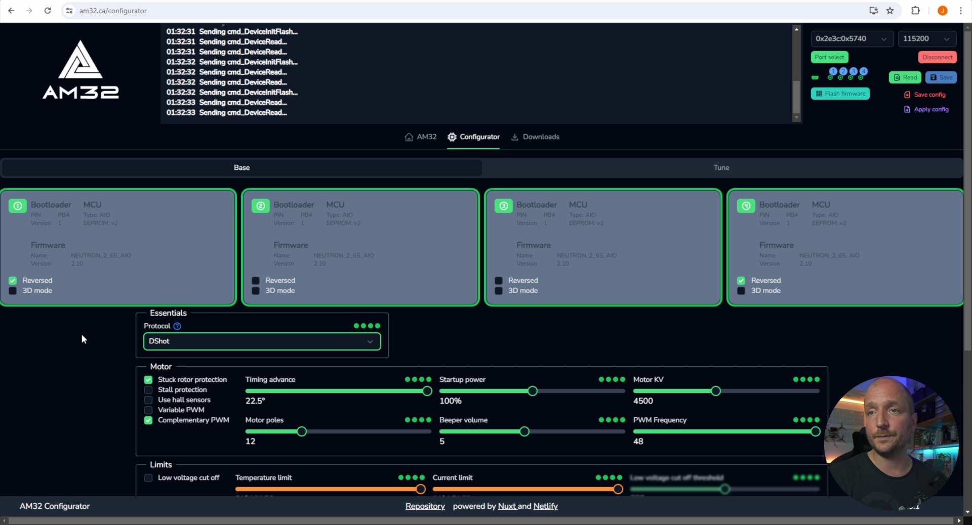
Task: Uncheck Reversed on ESC 1 card
Action: click(13, 281)
